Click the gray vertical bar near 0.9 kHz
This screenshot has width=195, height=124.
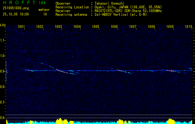tap(6, 72)
